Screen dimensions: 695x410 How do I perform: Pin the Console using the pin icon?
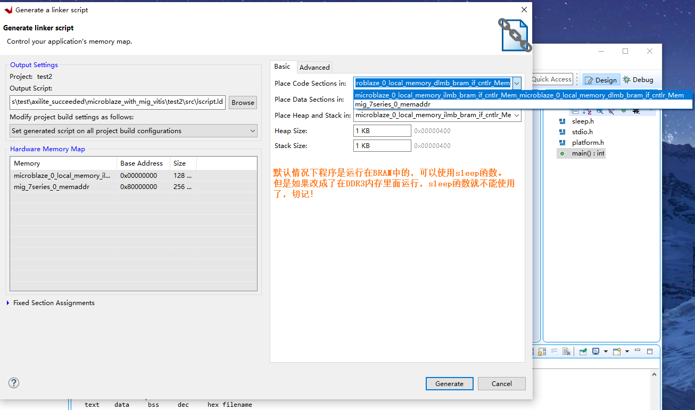point(583,351)
